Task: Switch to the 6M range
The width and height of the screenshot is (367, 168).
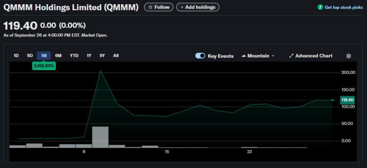Action: [x=58, y=55]
